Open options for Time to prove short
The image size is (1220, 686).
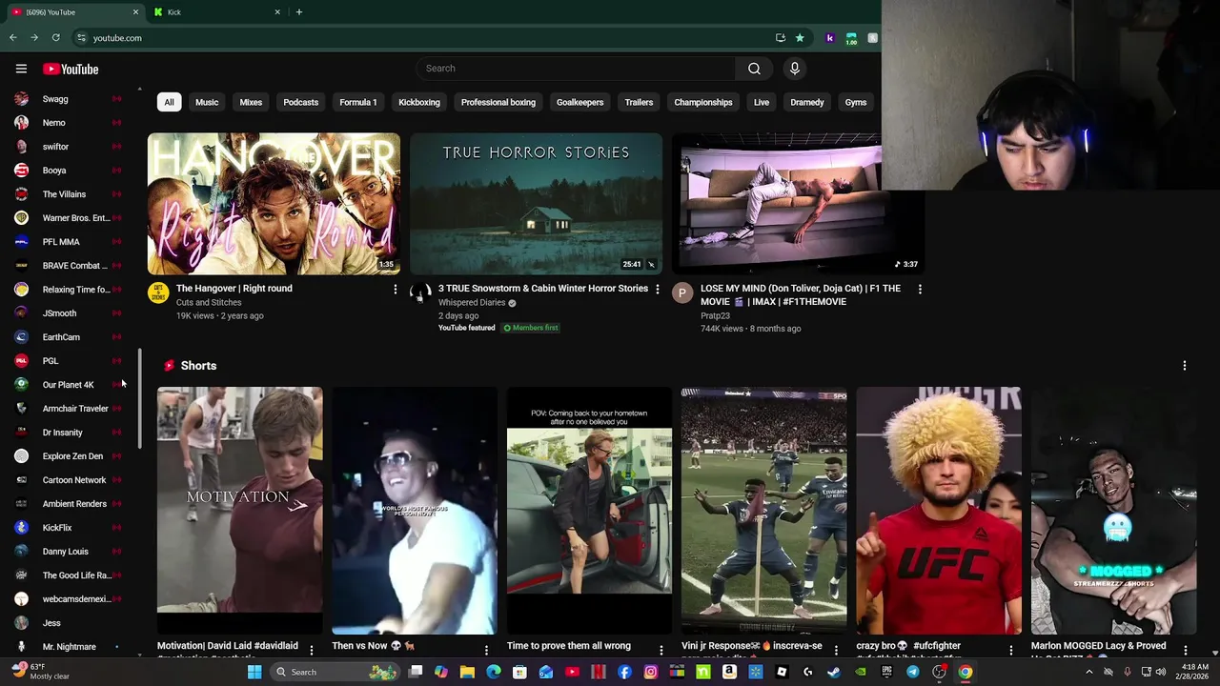pos(661,650)
